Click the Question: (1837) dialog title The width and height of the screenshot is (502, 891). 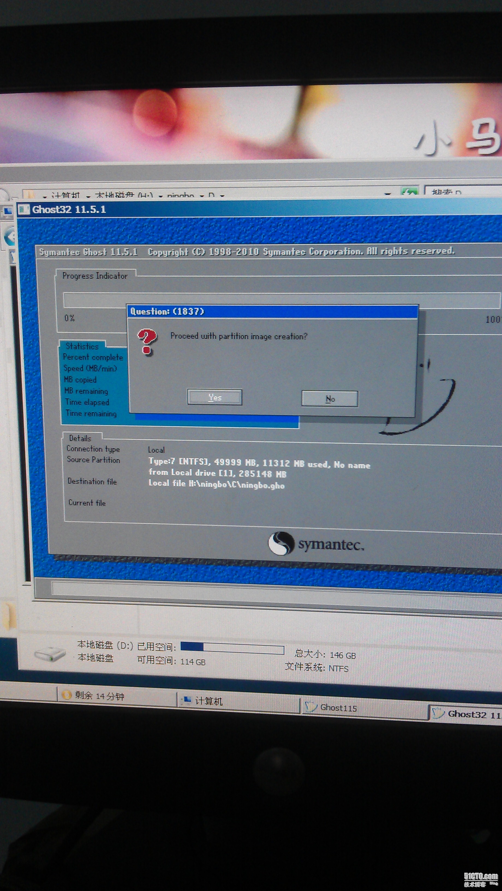pyautogui.click(x=167, y=311)
